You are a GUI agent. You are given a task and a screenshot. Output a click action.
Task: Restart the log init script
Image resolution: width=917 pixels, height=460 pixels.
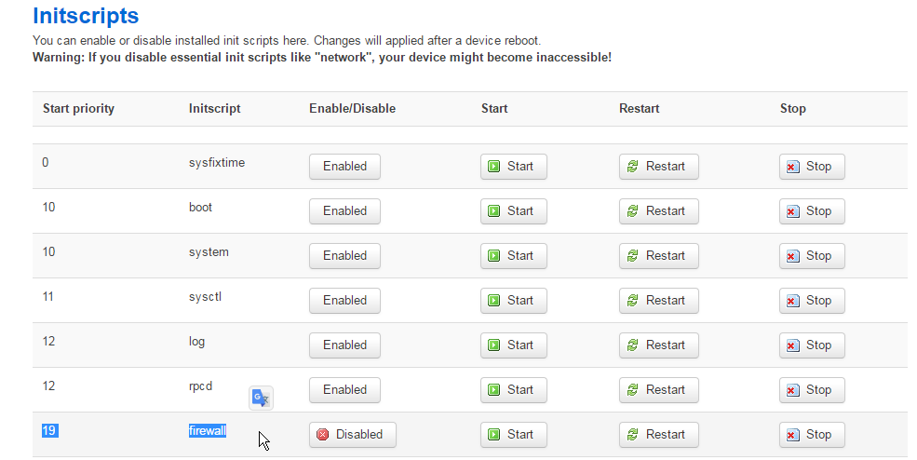coord(658,345)
